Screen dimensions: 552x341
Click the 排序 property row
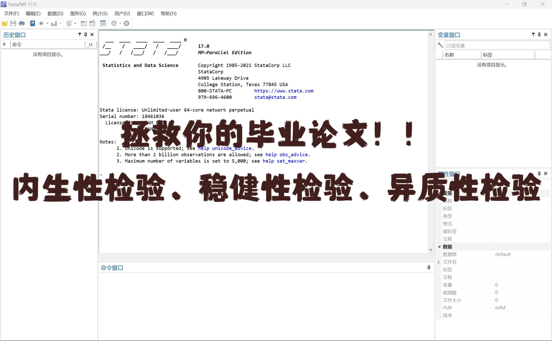coord(496,315)
